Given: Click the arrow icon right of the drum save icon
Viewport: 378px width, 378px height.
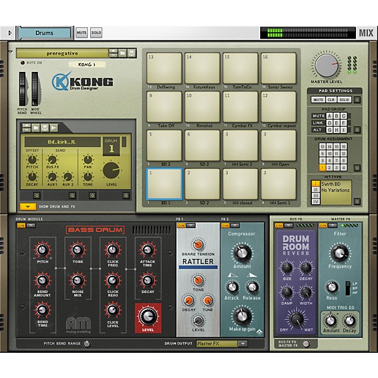Looking at the screenshot, I should coord(54,127).
